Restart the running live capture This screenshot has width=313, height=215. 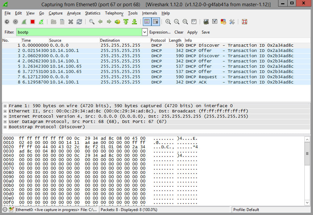41,22
